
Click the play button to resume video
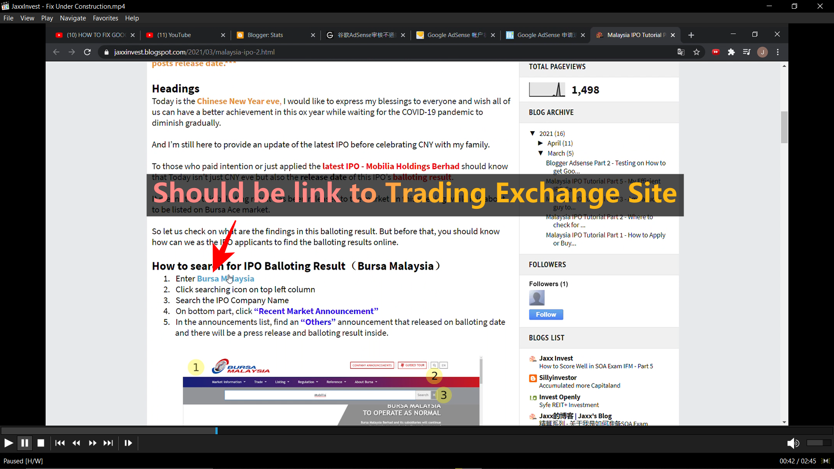9,443
